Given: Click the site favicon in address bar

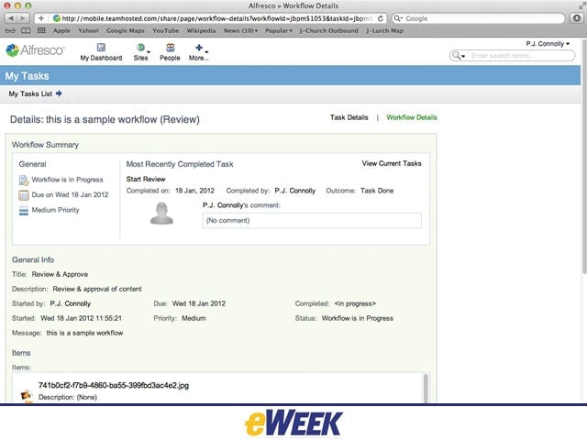Looking at the screenshot, I should point(57,18).
